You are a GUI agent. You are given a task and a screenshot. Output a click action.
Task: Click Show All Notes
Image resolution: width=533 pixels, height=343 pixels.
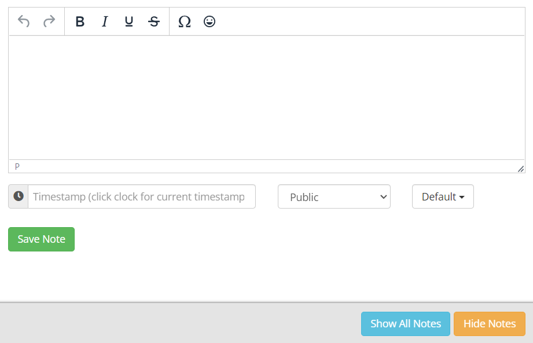(x=406, y=324)
